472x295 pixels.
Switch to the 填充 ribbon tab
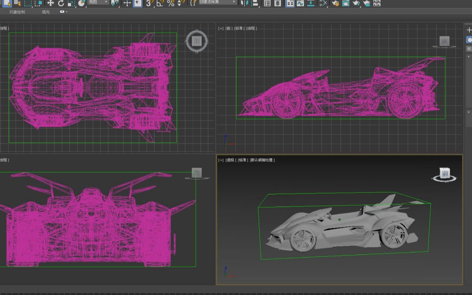tap(45, 12)
